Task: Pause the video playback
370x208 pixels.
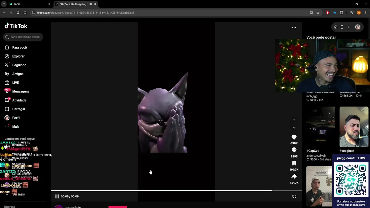Action: point(57,196)
